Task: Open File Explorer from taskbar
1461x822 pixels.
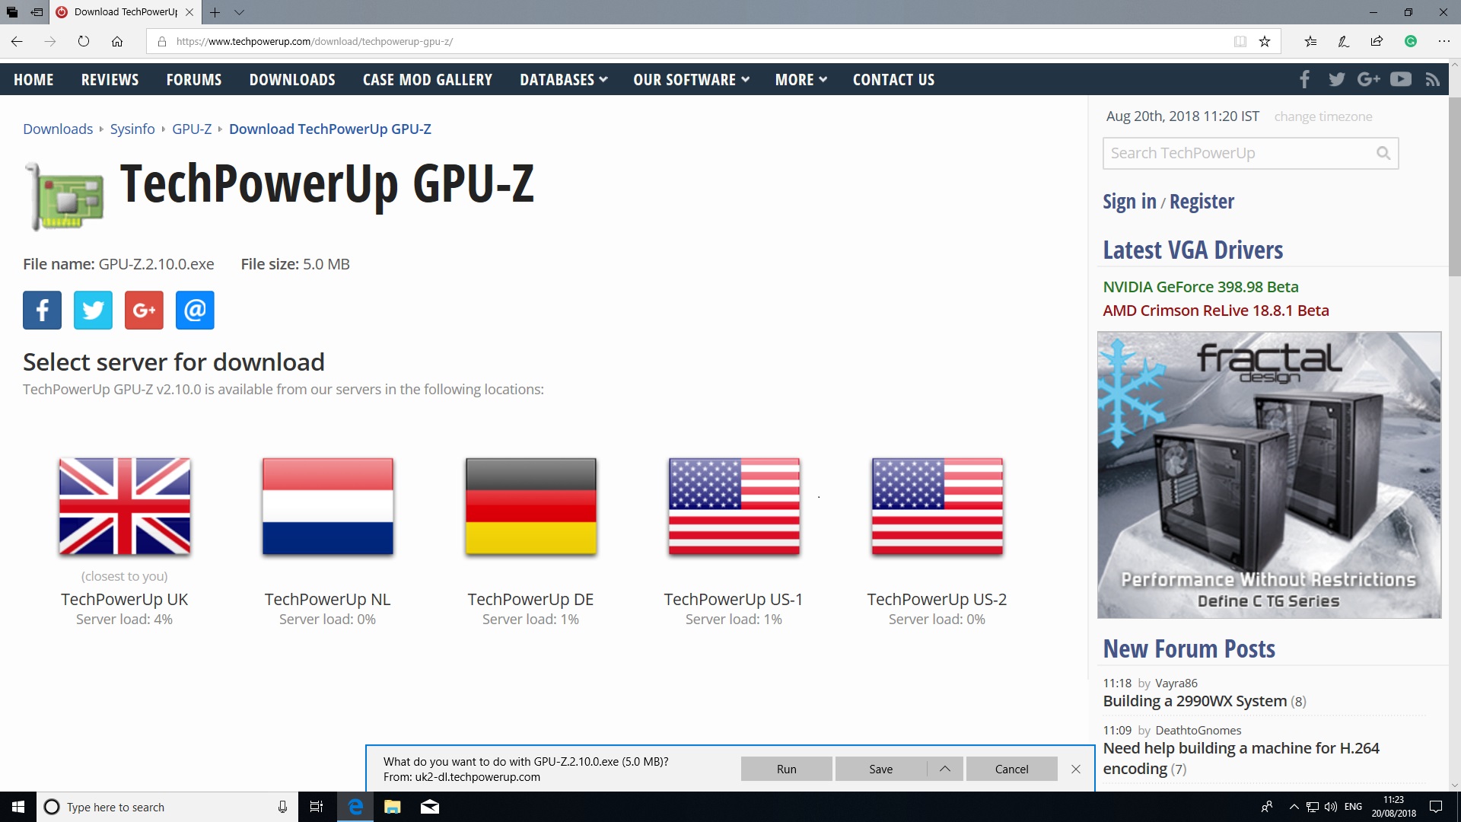Action: 392,807
